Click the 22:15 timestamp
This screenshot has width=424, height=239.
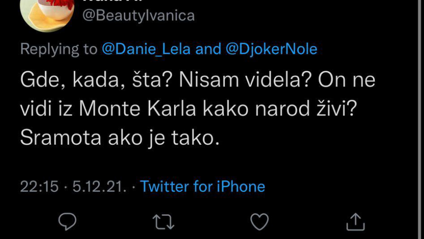coord(39,186)
